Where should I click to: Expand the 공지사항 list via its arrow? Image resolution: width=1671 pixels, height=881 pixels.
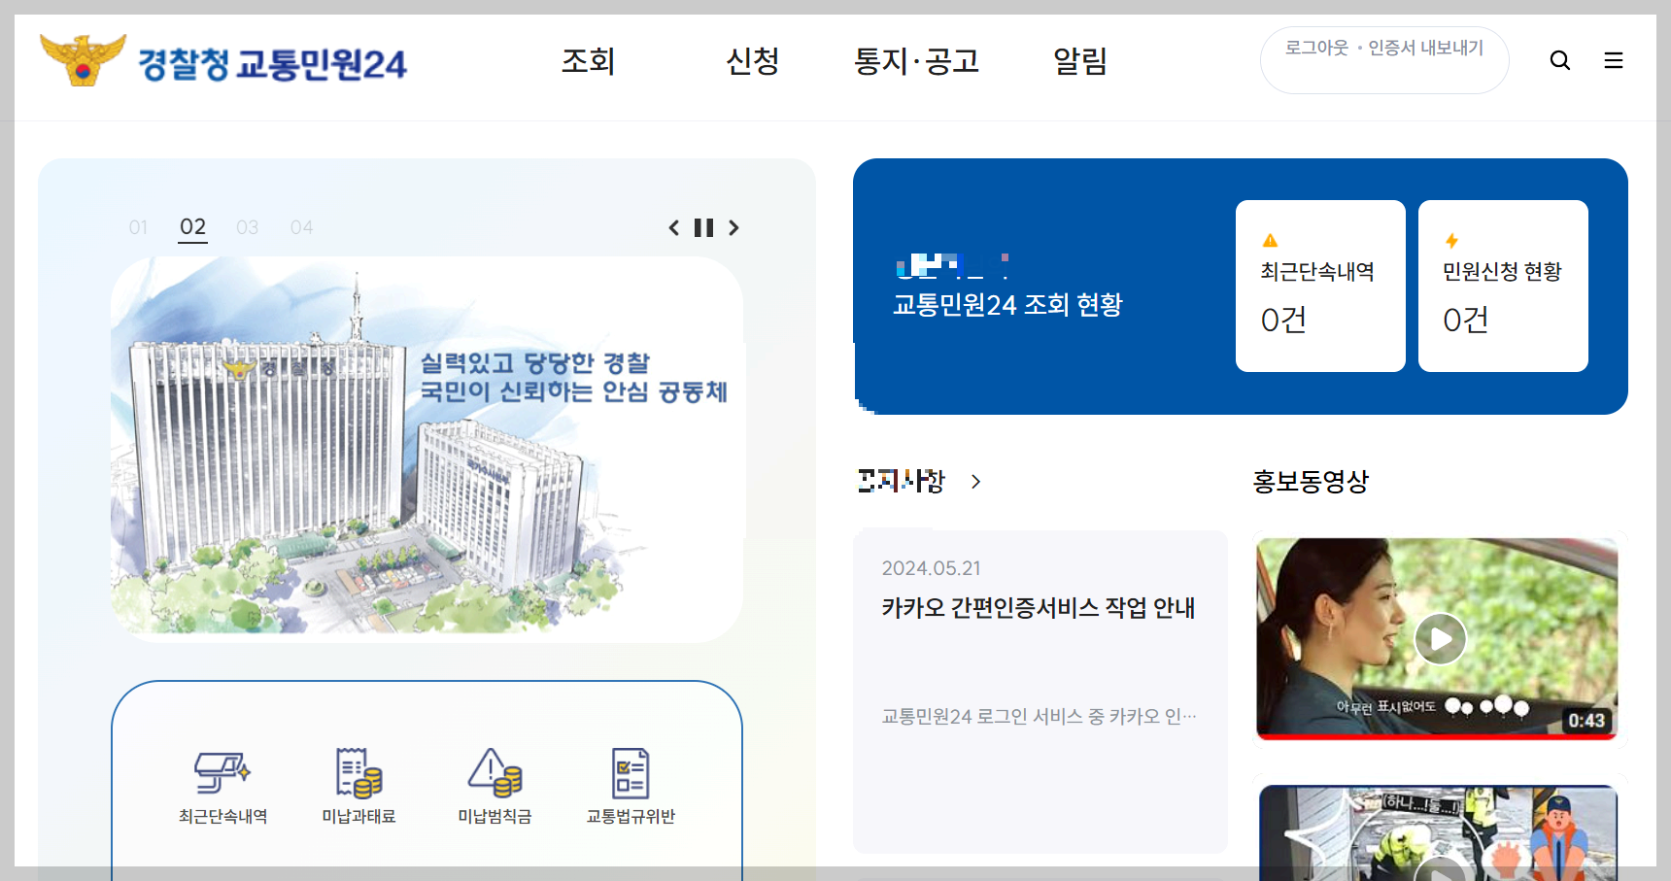(x=975, y=481)
